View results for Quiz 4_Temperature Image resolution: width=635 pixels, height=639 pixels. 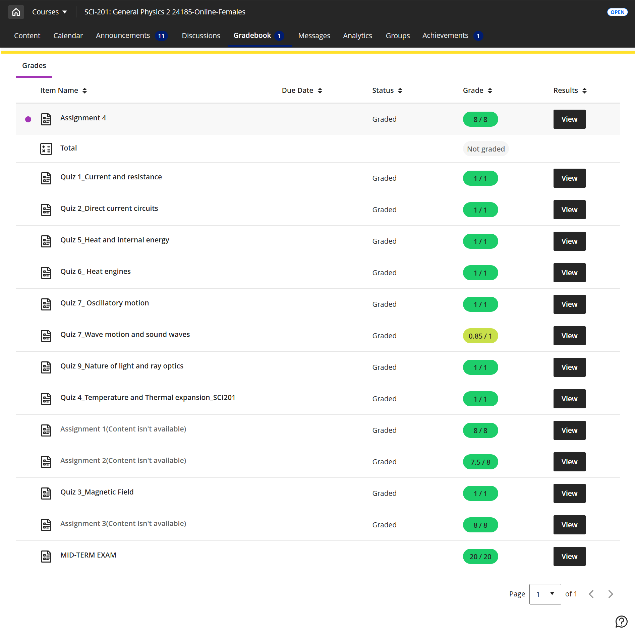tap(569, 399)
